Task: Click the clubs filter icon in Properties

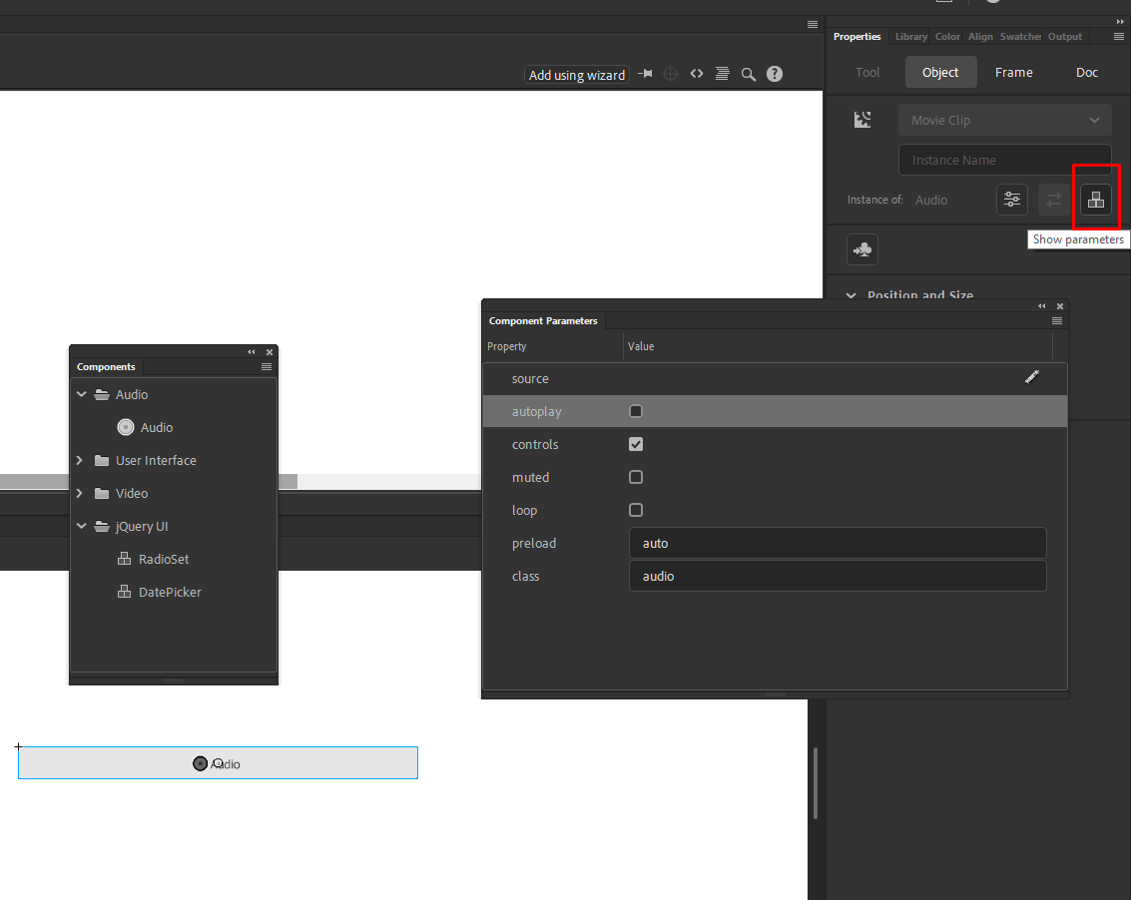Action: [x=861, y=248]
